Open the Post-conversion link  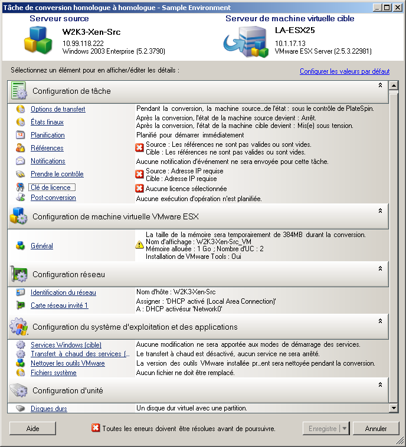point(53,198)
